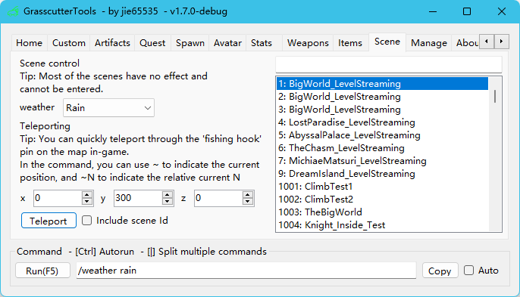Screen dimensions: 520x297
Task: Go to the Avatar tab
Action: [227, 43]
